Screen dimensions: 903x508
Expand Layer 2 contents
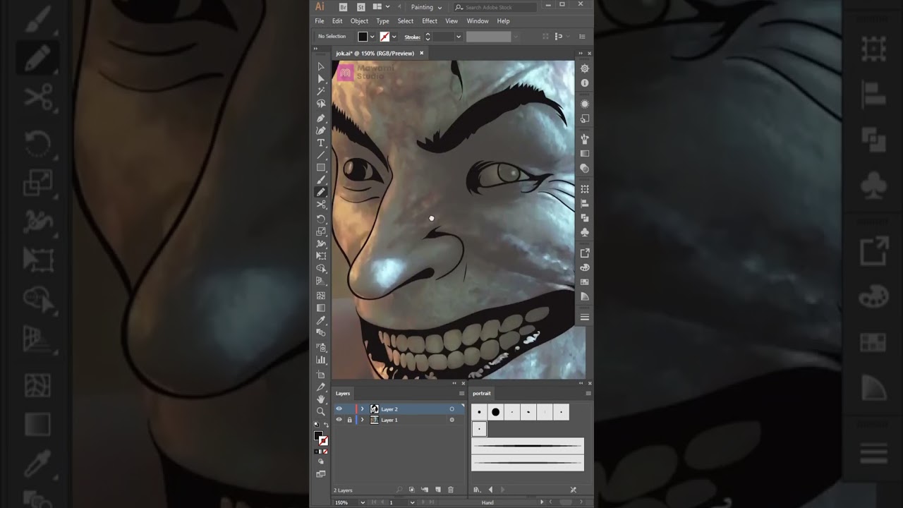pos(363,409)
